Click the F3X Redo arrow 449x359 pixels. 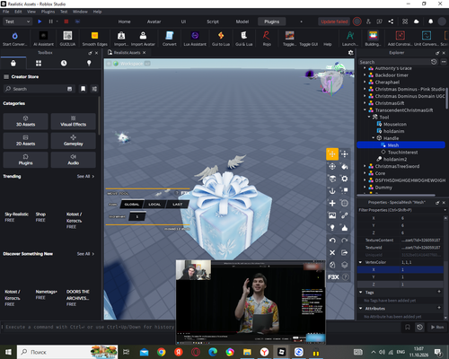point(345,241)
